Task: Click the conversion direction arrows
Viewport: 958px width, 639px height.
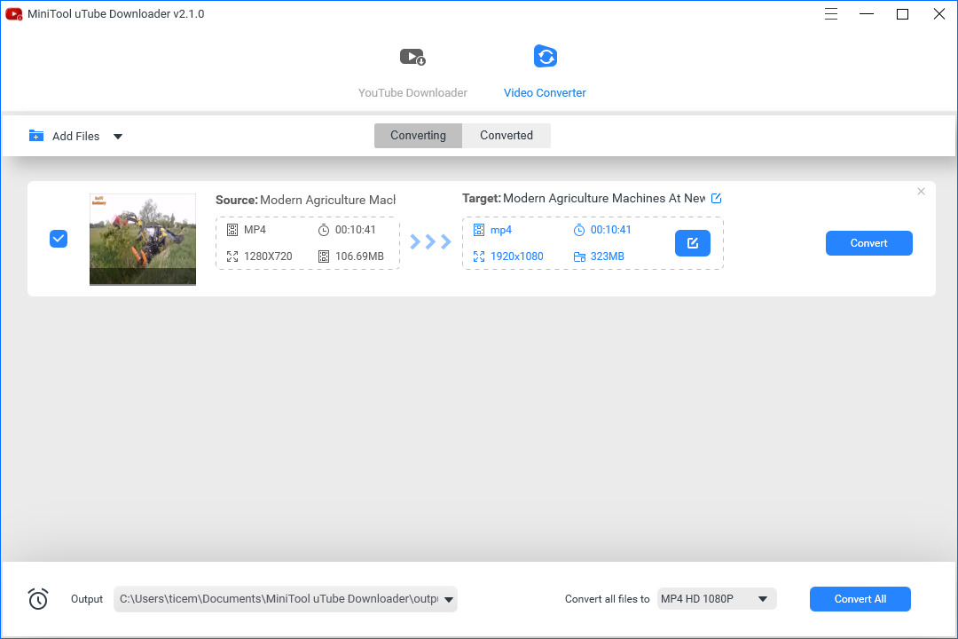Action: 431,242
